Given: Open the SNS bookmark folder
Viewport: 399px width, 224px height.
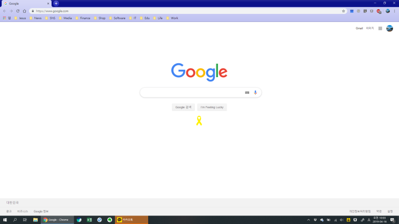Looking at the screenshot, I should [50, 18].
